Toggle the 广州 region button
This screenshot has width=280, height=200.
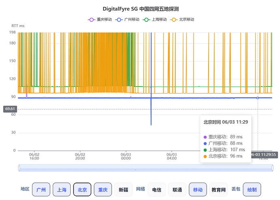[41, 189]
